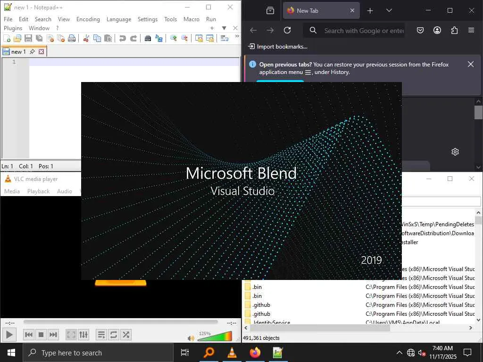Screen dimensions: 483x362
Task: Open the File menu in Notepad++
Action: (8, 19)
